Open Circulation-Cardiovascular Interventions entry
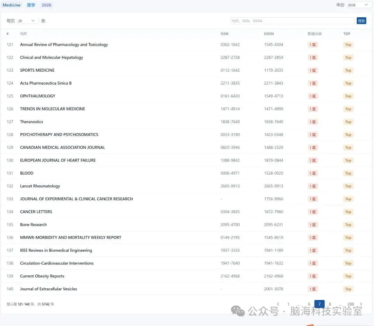This screenshot has height=326, width=374. click(x=57, y=263)
